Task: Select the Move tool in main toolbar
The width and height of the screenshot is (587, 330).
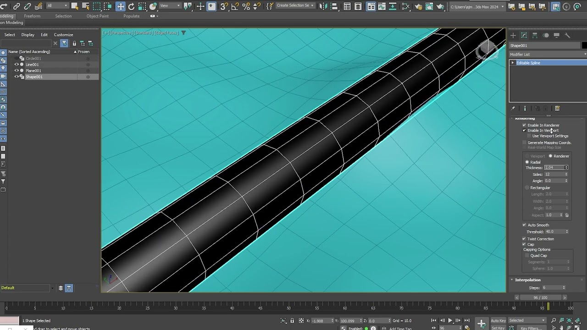Action: coord(120,6)
